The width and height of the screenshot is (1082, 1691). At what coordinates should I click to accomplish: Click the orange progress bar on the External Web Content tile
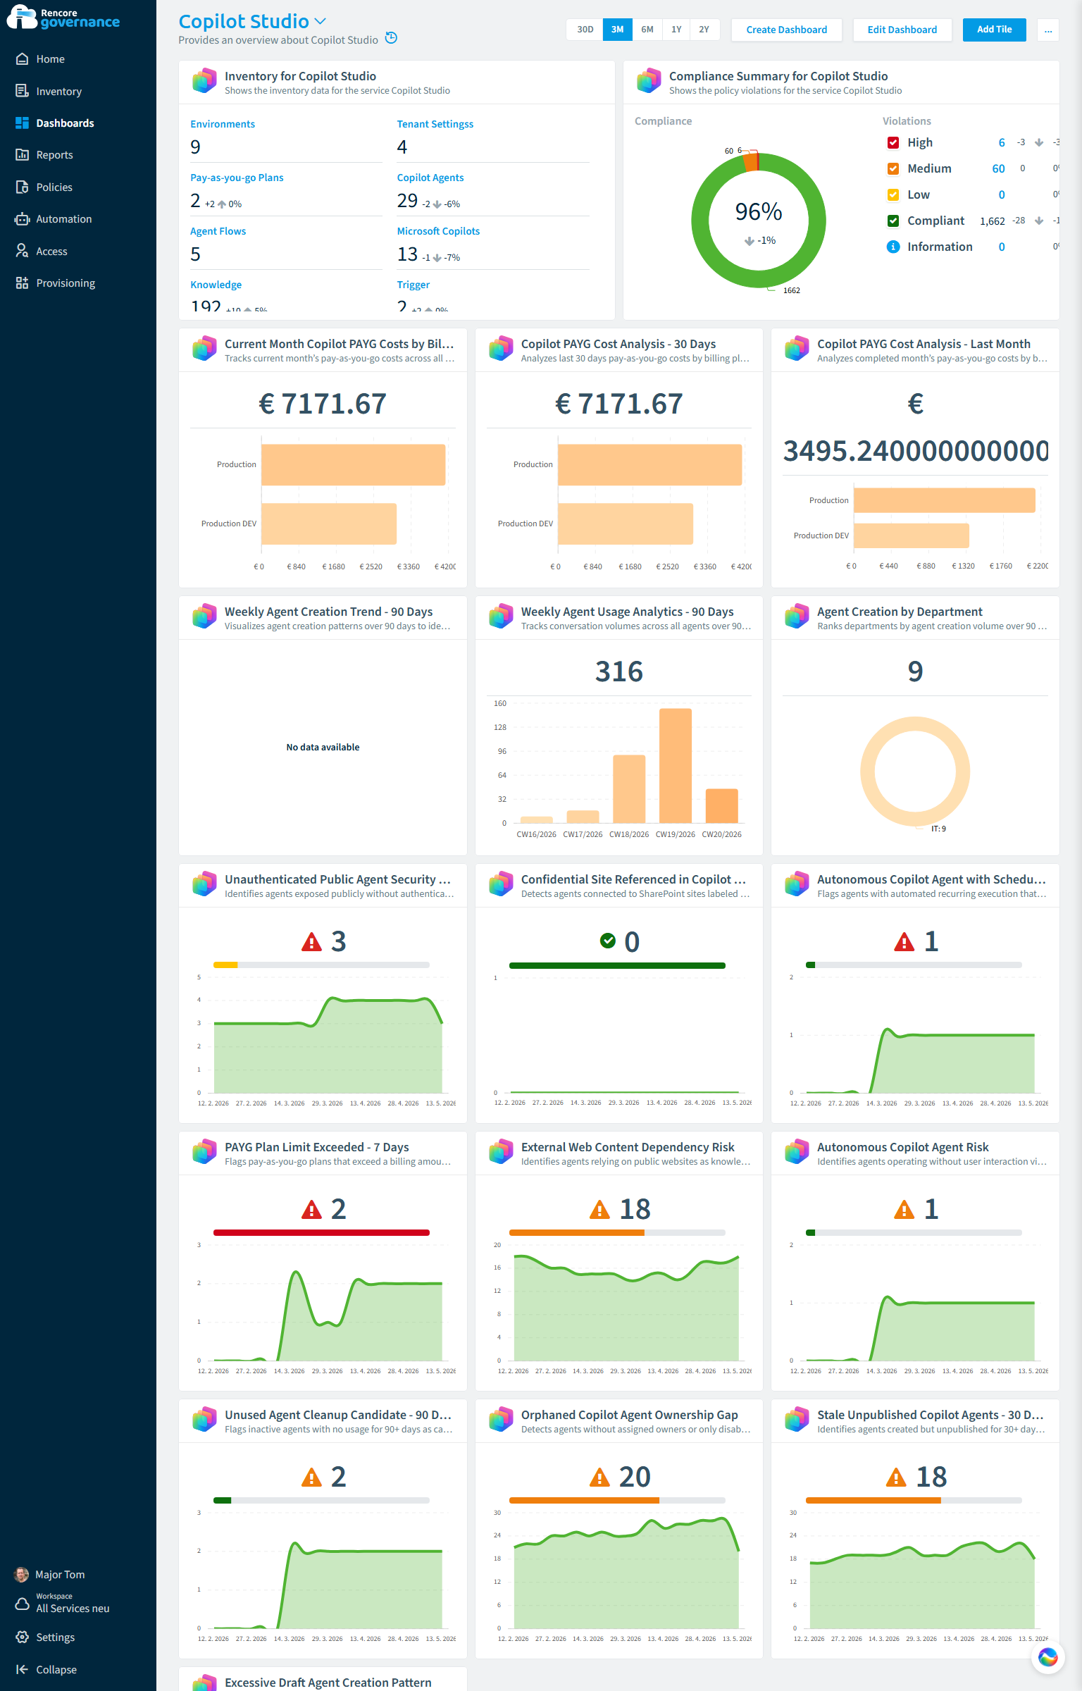coord(576,1232)
